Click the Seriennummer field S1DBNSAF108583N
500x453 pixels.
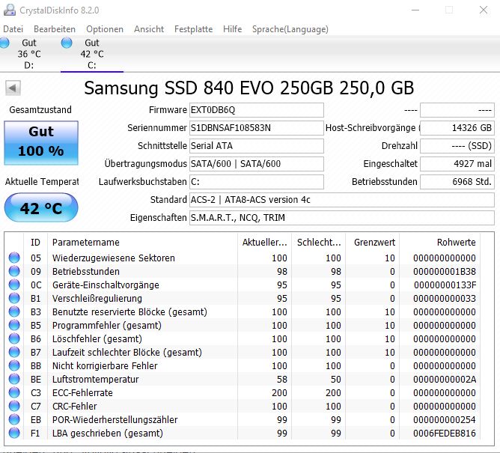pyautogui.click(x=257, y=128)
